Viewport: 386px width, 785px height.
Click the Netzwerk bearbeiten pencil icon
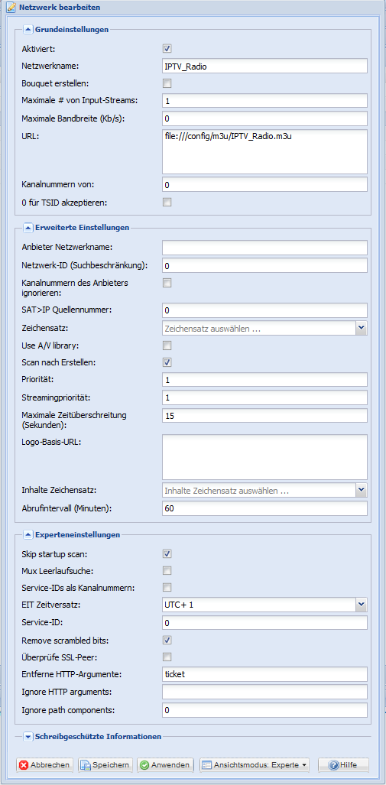10,8
